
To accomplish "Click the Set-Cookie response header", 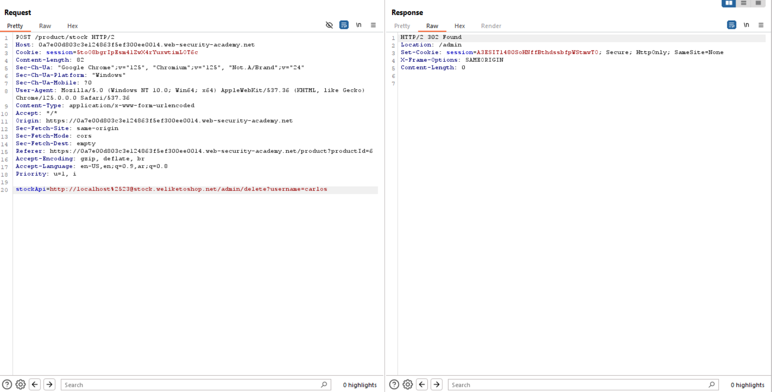I will click(x=562, y=52).
